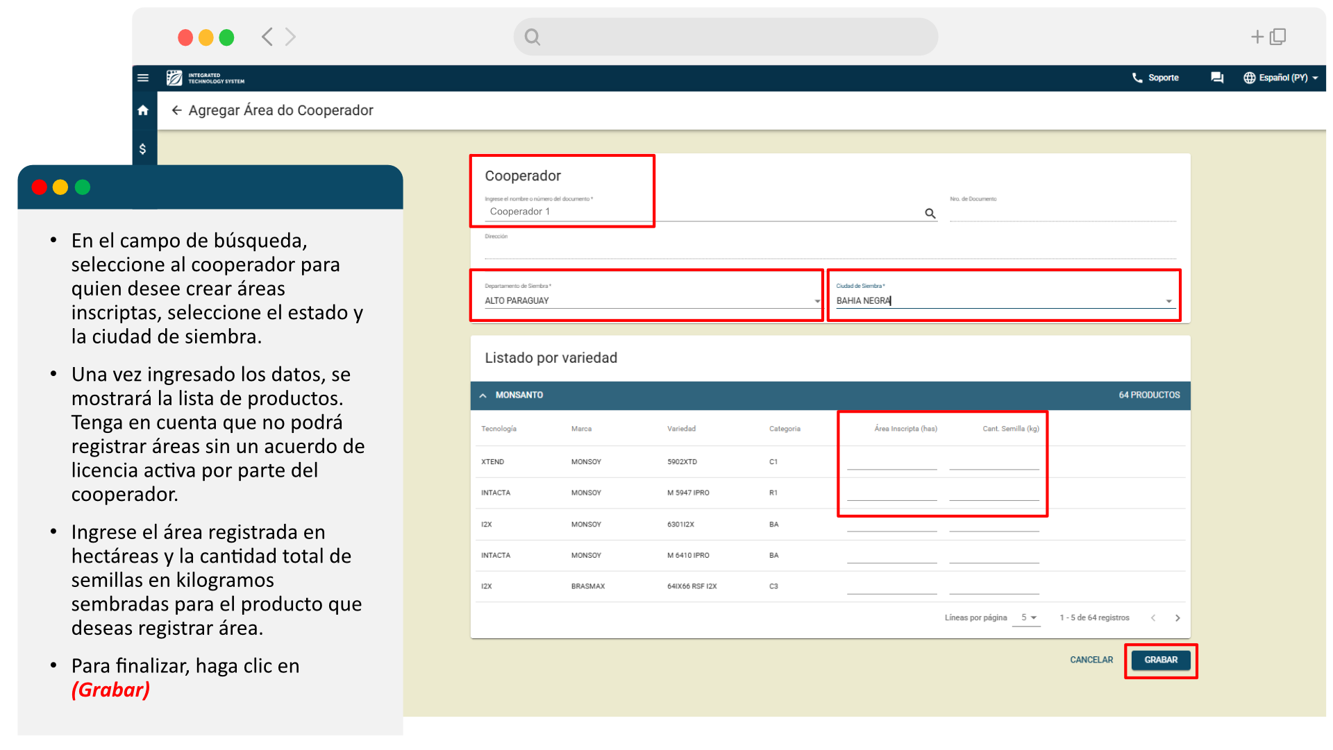The image size is (1333, 750).
Task: Open the hamburger navigation menu
Action: pyautogui.click(x=143, y=78)
